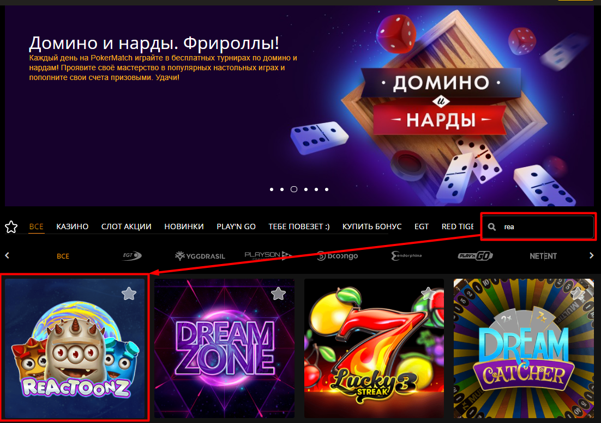Switch to the НОВИНКИ tab

click(184, 226)
